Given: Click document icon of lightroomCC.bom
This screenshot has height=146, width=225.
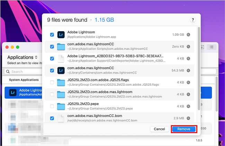Looking at the screenshot, I should [61, 118].
